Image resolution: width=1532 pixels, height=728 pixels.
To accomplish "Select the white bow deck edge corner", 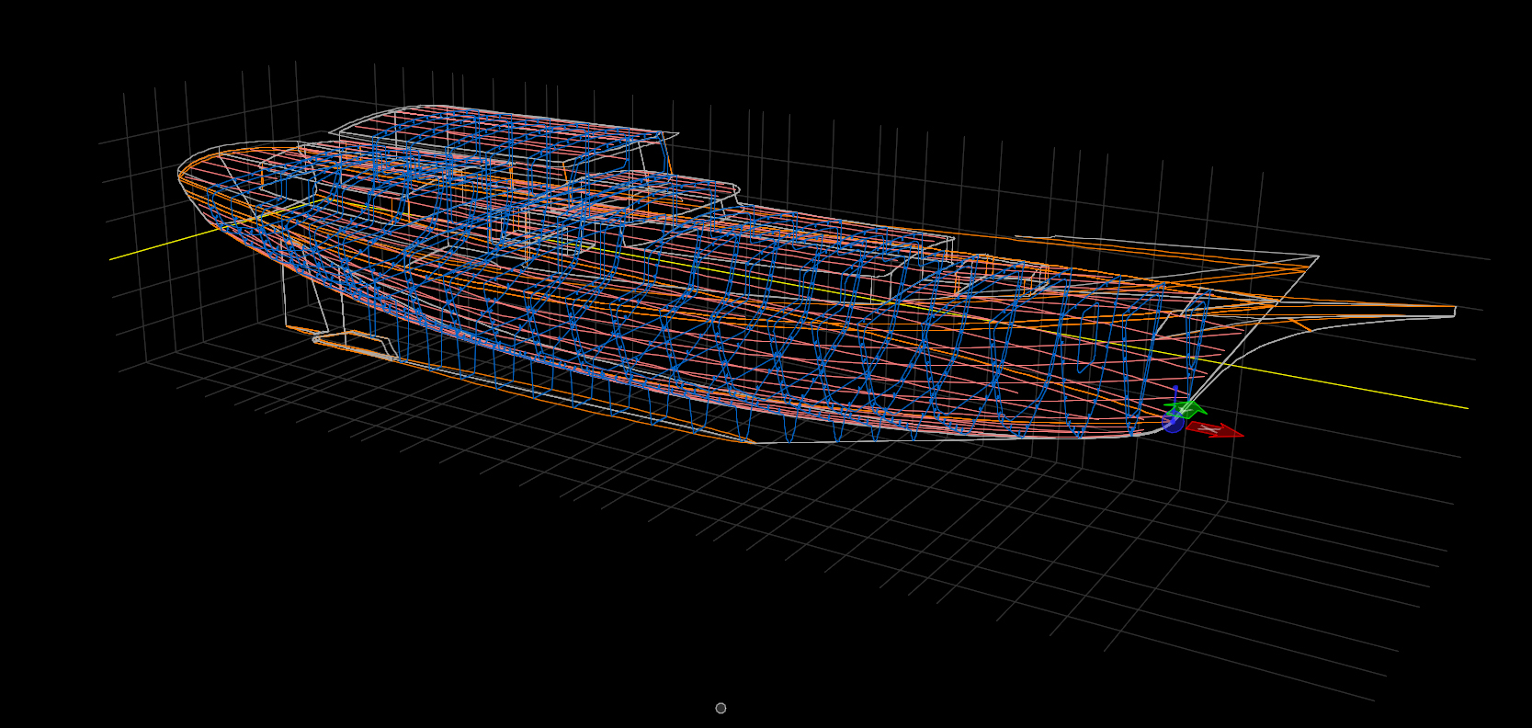I will [x=1317, y=256].
